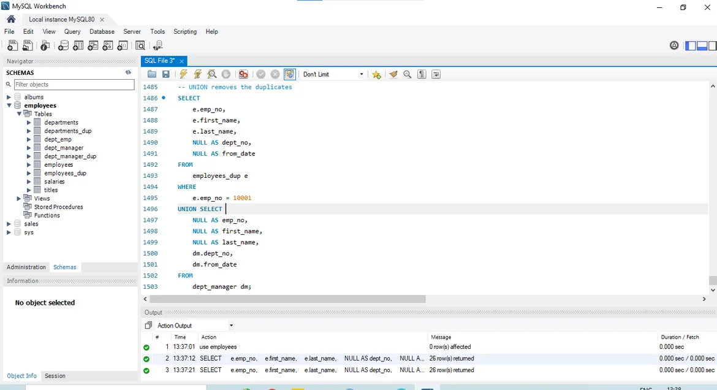The height and width of the screenshot is (390, 717).
Task: Hide the left Navigator sidebar panel
Action: (x=691, y=46)
